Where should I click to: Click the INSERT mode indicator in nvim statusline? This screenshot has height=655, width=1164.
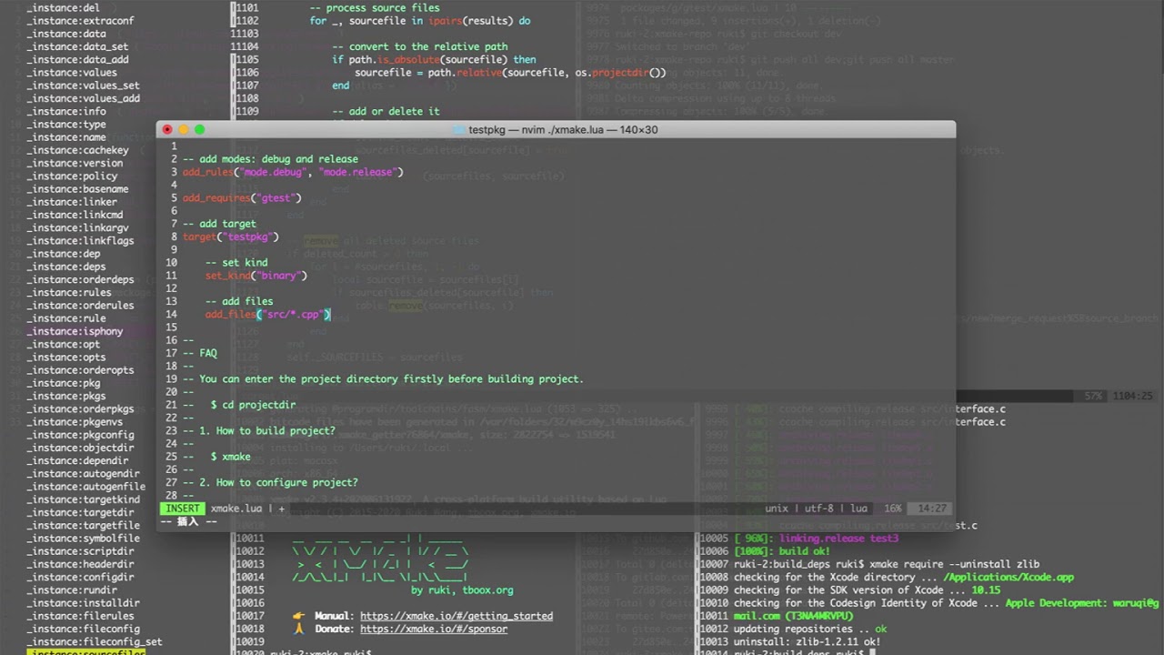(183, 509)
